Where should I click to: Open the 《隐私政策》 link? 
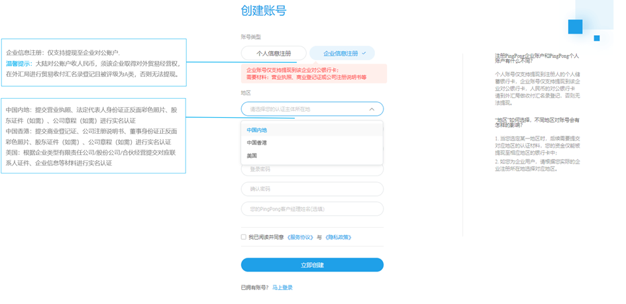coord(338,237)
